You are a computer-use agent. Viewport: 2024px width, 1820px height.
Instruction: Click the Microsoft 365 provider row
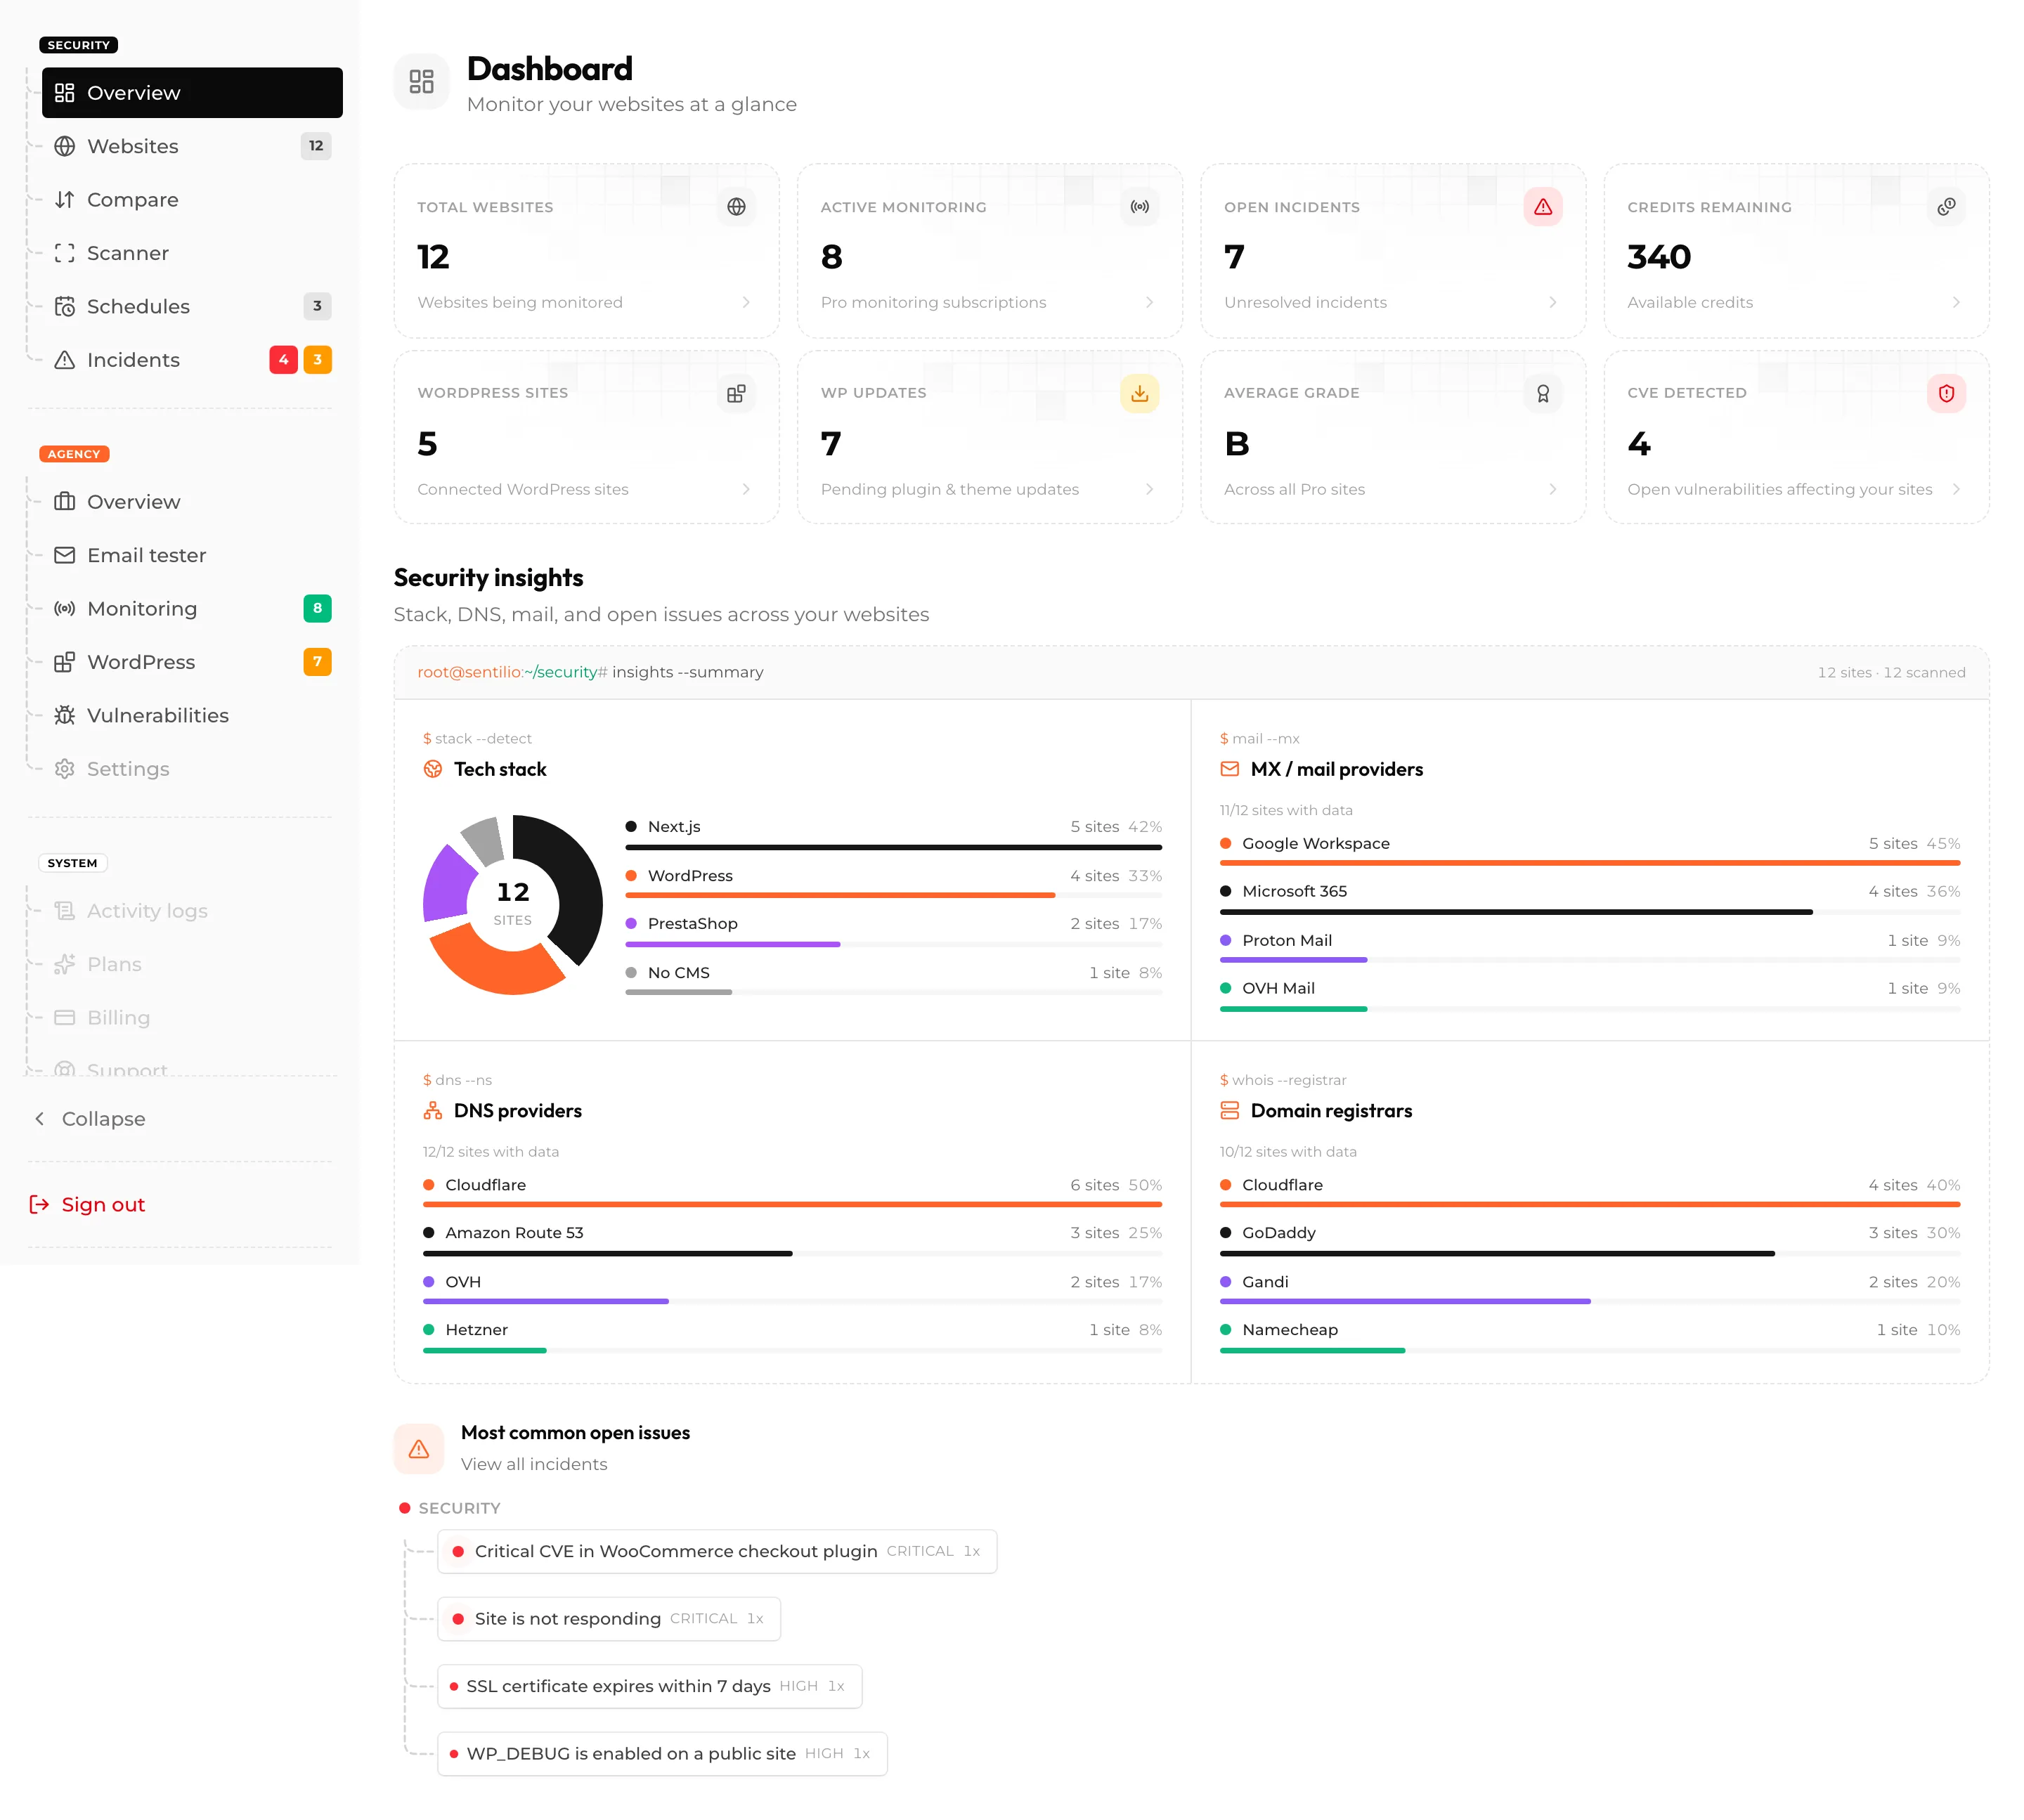(x=1589, y=900)
